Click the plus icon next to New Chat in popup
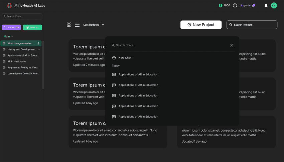 coord(114,58)
